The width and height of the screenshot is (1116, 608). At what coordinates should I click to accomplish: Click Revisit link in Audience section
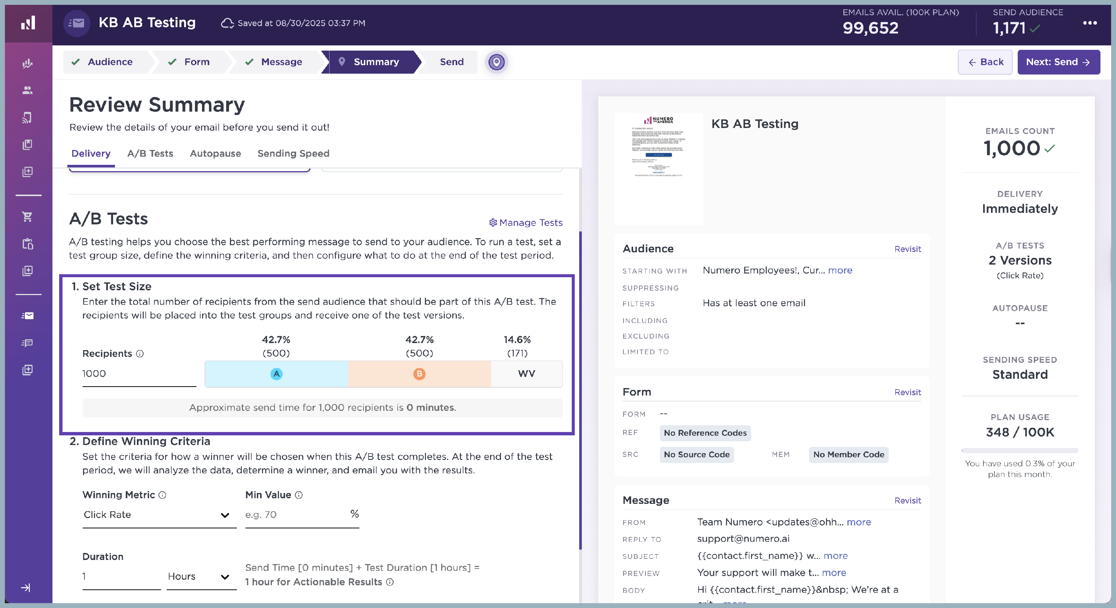[x=907, y=249]
